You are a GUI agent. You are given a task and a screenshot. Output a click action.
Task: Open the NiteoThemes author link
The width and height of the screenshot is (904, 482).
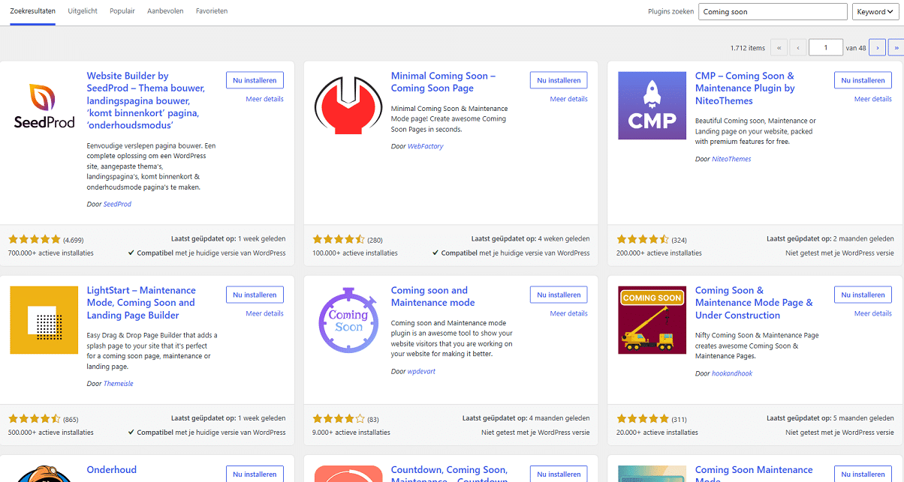pos(731,159)
